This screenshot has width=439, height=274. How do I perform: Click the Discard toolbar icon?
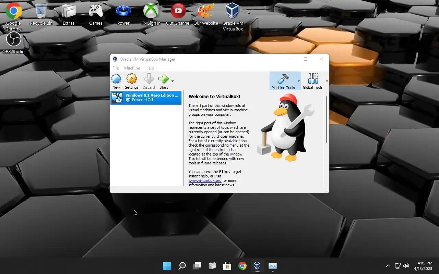coord(149,81)
